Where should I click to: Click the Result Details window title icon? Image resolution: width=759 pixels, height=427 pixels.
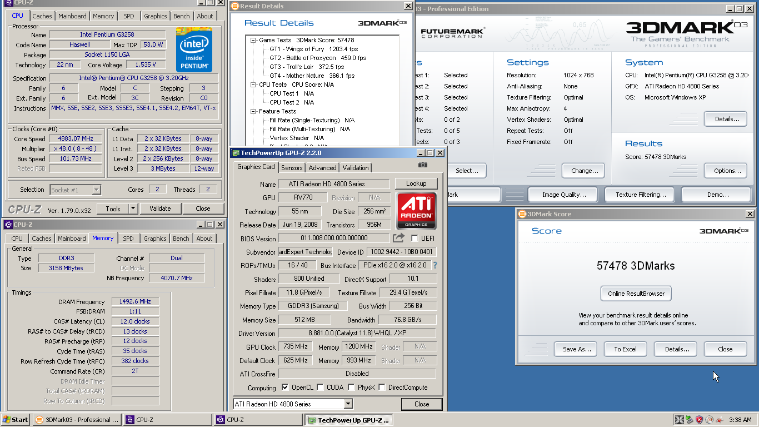click(234, 6)
